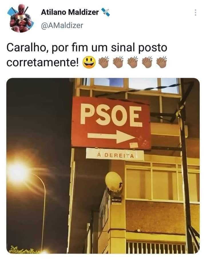Click the glowing street lamp in photo
206x259 pixels.
tap(18, 172)
